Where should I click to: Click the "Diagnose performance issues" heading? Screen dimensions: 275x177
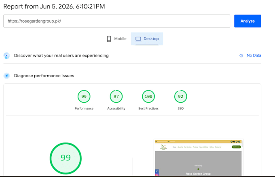[44, 76]
